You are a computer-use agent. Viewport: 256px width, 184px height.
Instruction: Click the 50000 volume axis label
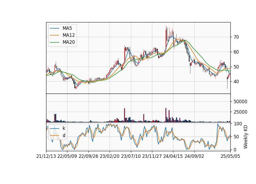coord(240,102)
